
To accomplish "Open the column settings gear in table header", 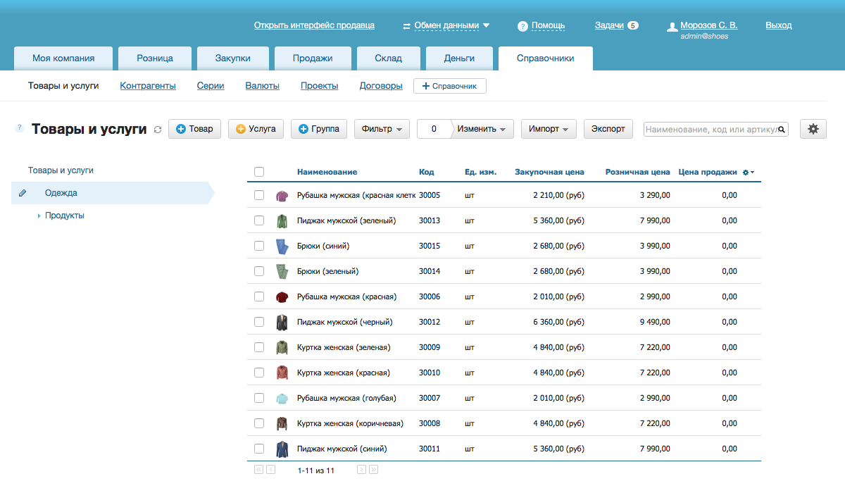I will [748, 173].
